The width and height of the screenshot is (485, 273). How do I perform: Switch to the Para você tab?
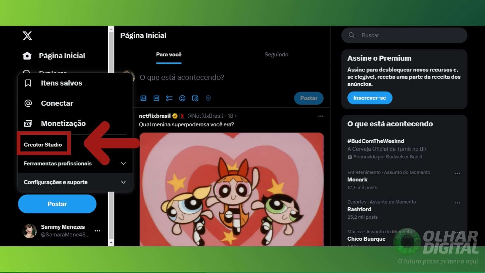[169, 55]
